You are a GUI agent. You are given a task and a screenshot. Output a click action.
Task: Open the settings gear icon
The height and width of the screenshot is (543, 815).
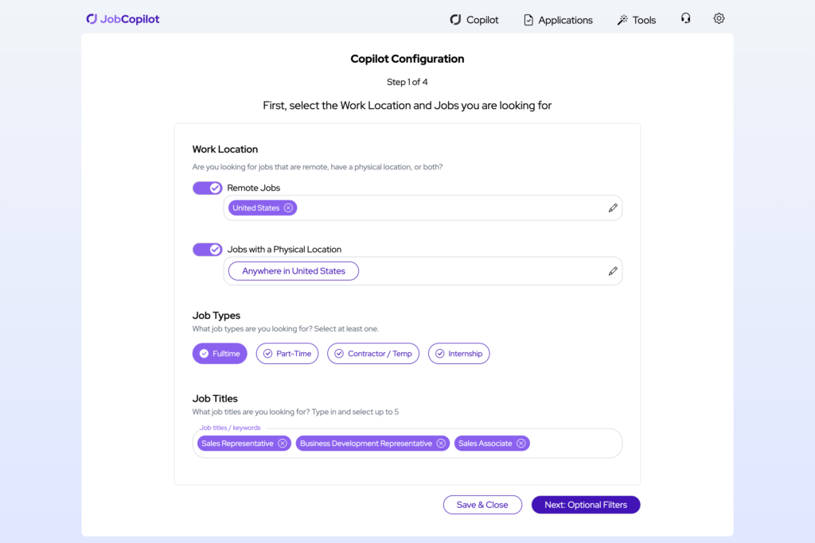coord(719,18)
